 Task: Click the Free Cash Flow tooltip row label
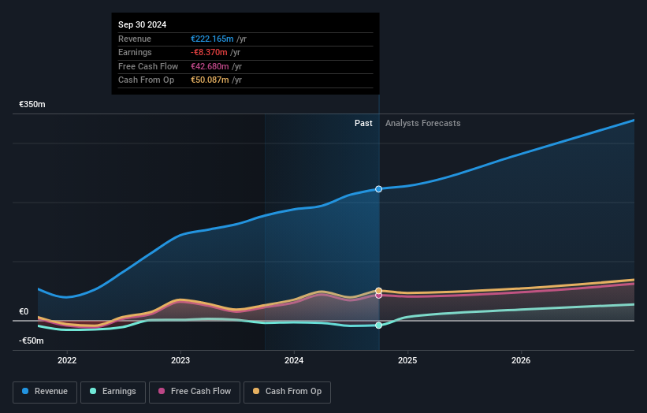148,66
